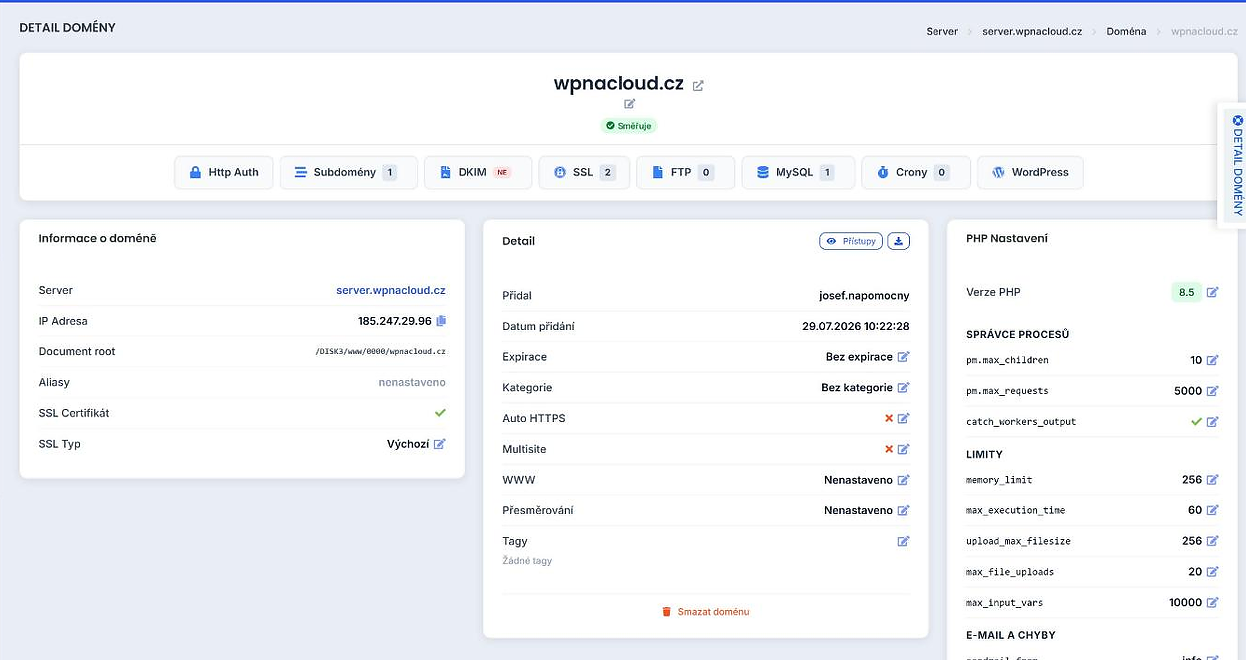Edit max_execution_time value
The width and height of the screenshot is (1246, 660).
click(1212, 510)
